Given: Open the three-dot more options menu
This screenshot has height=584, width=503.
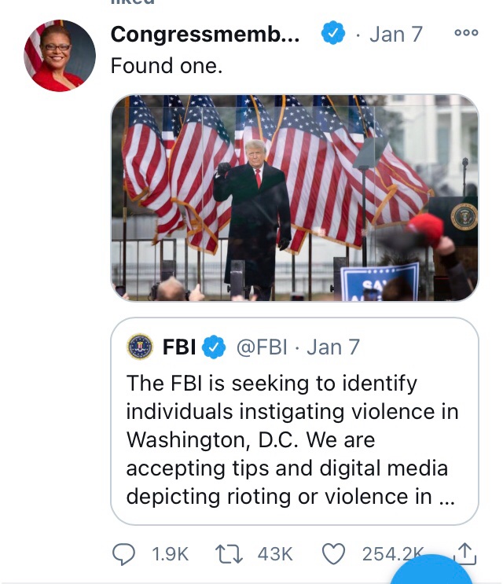Looking at the screenshot, I should (x=466, y=33).
